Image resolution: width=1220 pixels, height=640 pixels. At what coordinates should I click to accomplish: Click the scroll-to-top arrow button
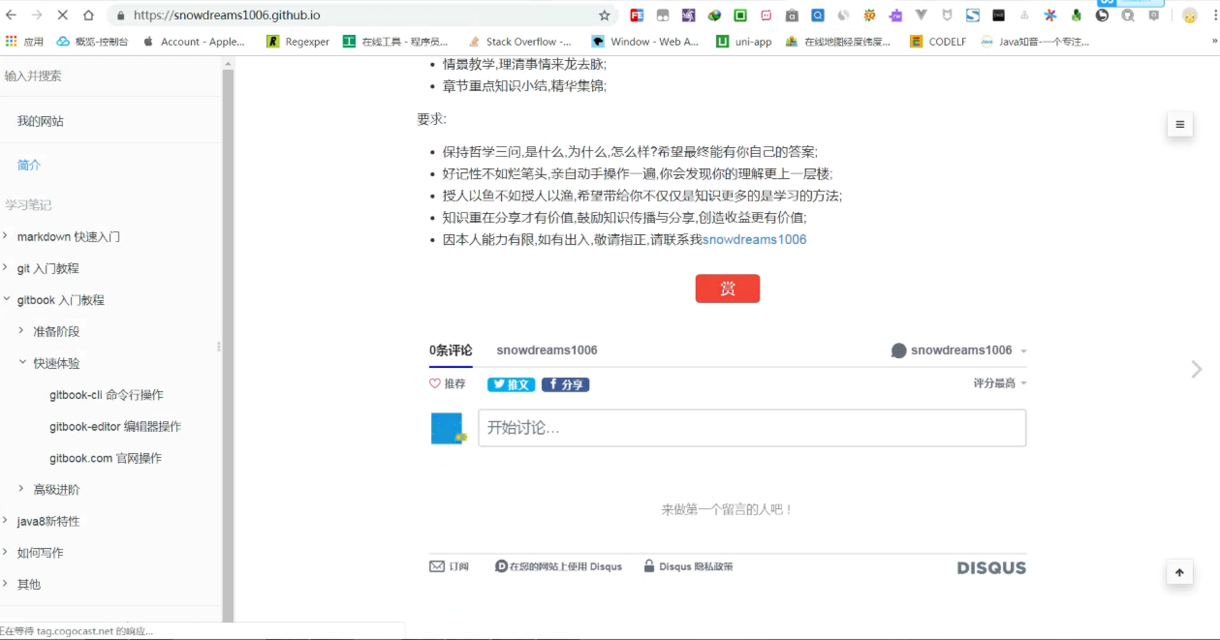[x=1179, y=572]
